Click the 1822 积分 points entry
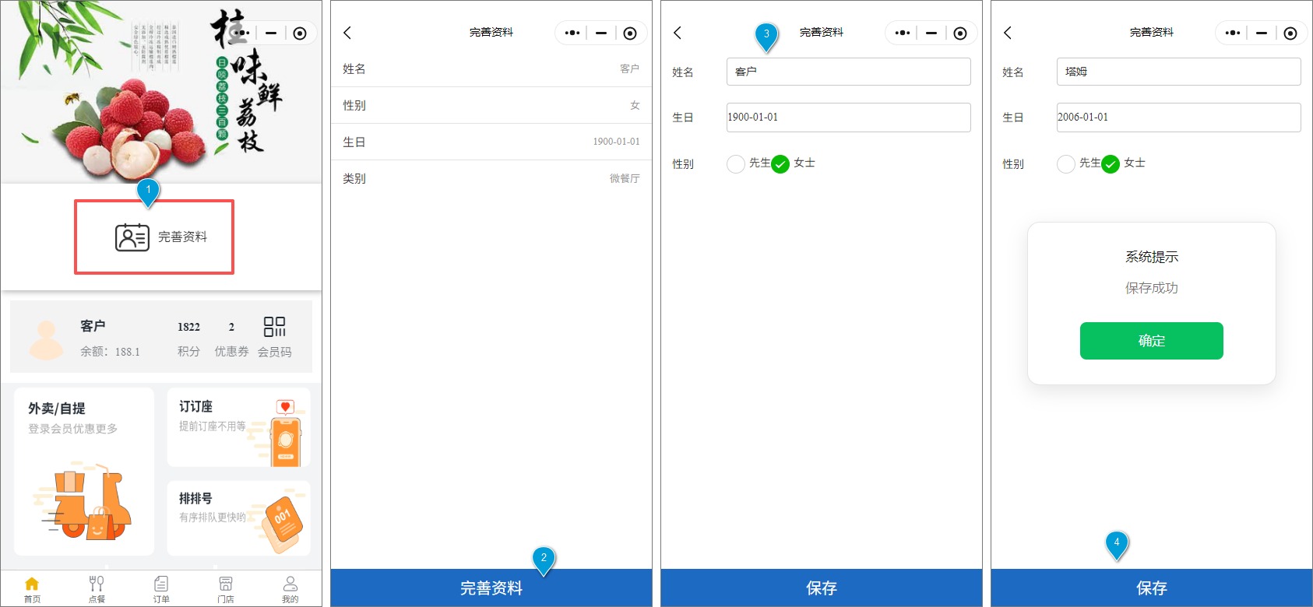Viewport: 1313px width, 607px height. tap(188, 339)
